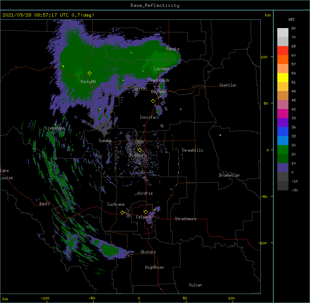310x303 pixels.
Task: Select the yellow diamond marker south of RedDeer
Action: [153, 101]
